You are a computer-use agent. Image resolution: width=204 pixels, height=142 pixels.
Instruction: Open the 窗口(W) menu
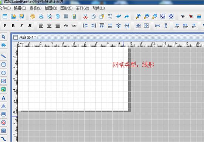click(x=82, y=8)
